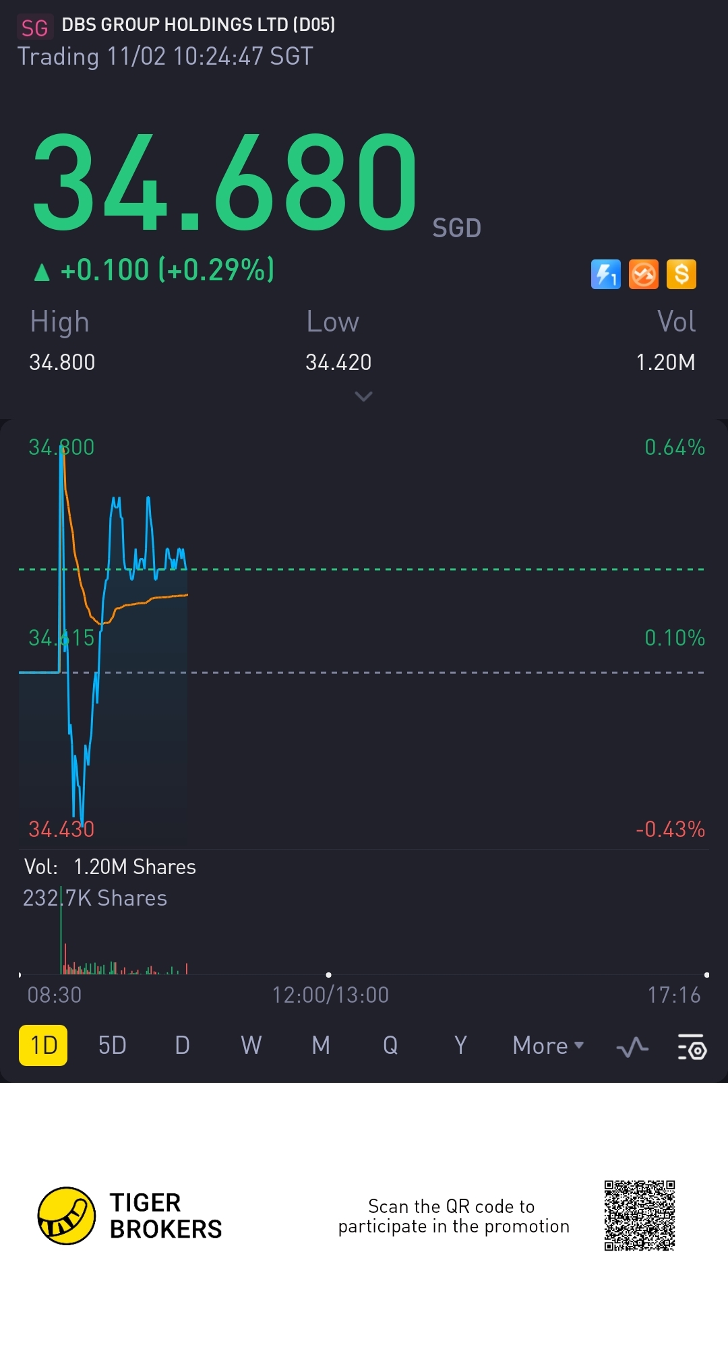Switch to the daily D chart tab
The height and width of the screenshot is (1349, 728).
click(x=182, y=1046)
